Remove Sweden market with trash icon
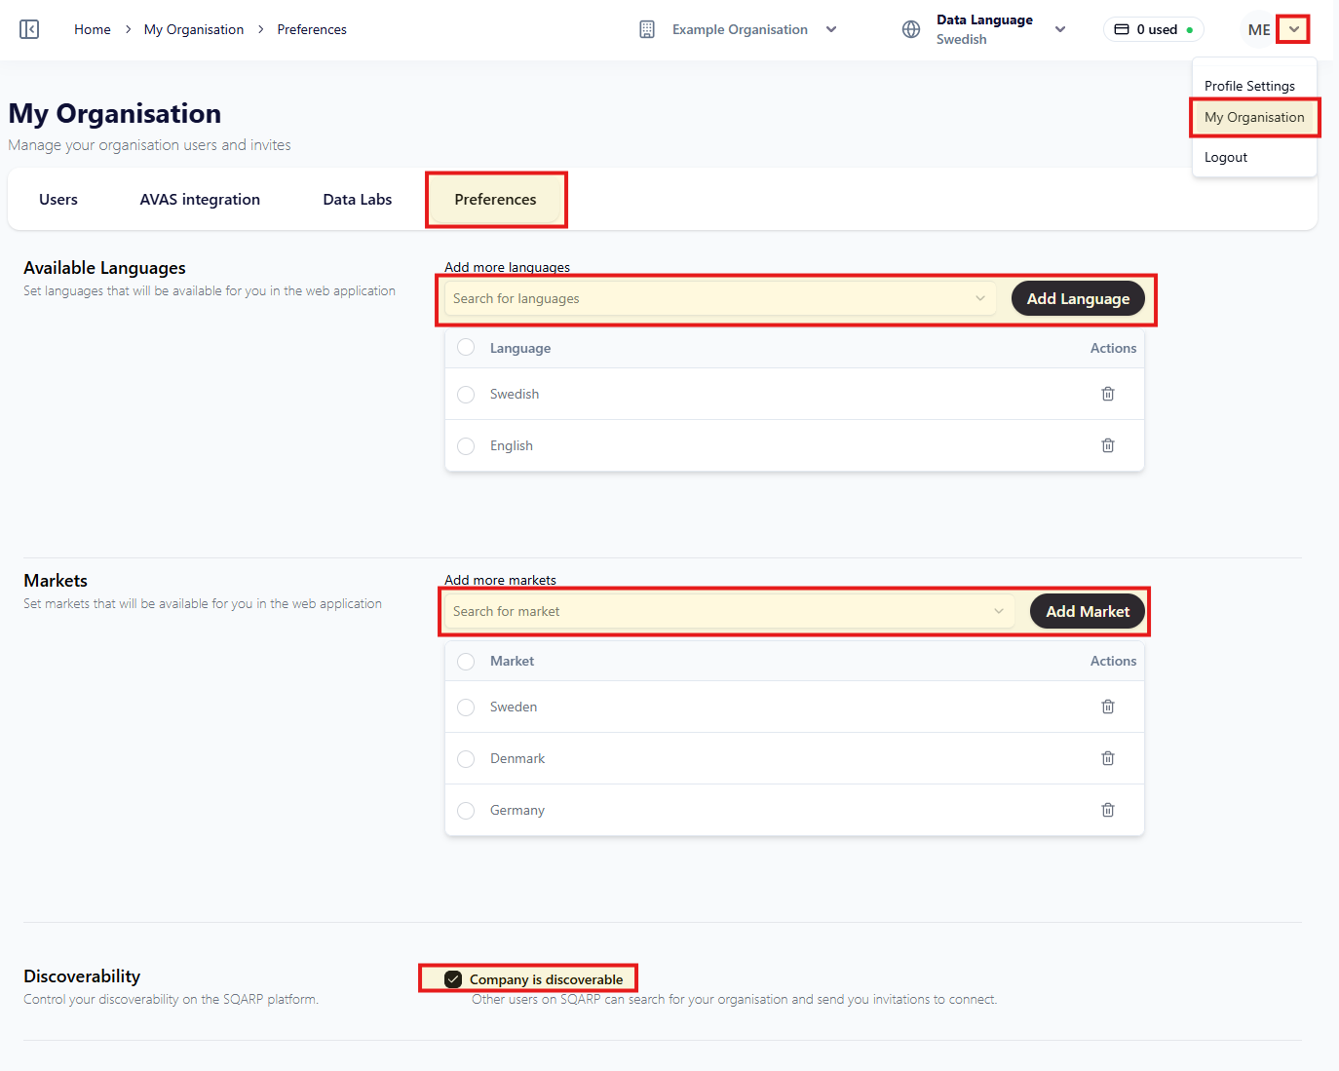Screen dimensions: 1339x1071 pyautogui.click(x=1107, y=707)
